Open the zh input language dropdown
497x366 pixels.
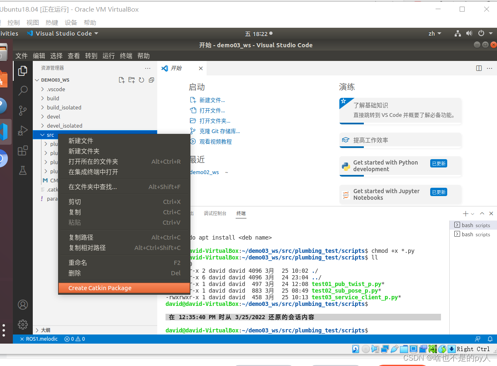point(435,34)
